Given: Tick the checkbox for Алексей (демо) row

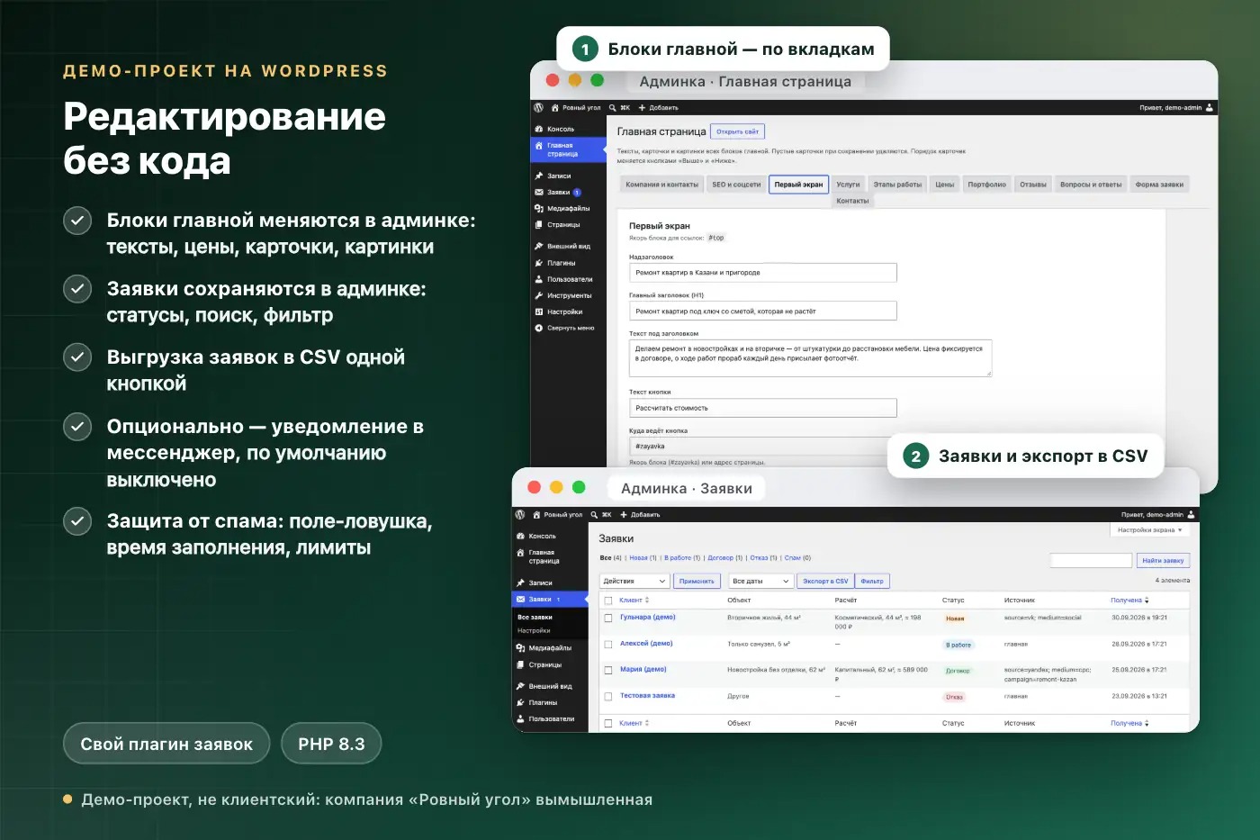Looking at the screenshot, I should coord(608,645).
